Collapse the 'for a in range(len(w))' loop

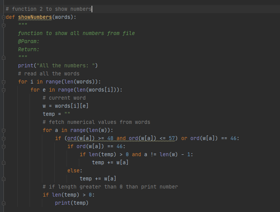click(3, 130)
